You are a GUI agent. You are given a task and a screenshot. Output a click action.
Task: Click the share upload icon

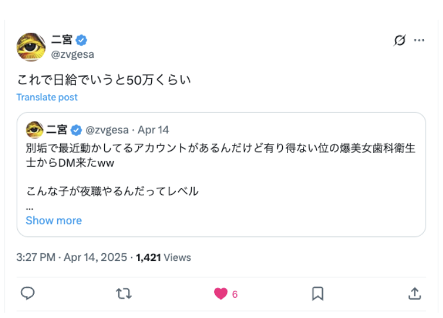[x=414, y=294]
